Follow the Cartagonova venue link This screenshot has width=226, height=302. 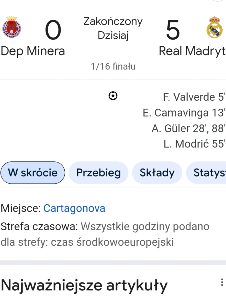[74, 208]
